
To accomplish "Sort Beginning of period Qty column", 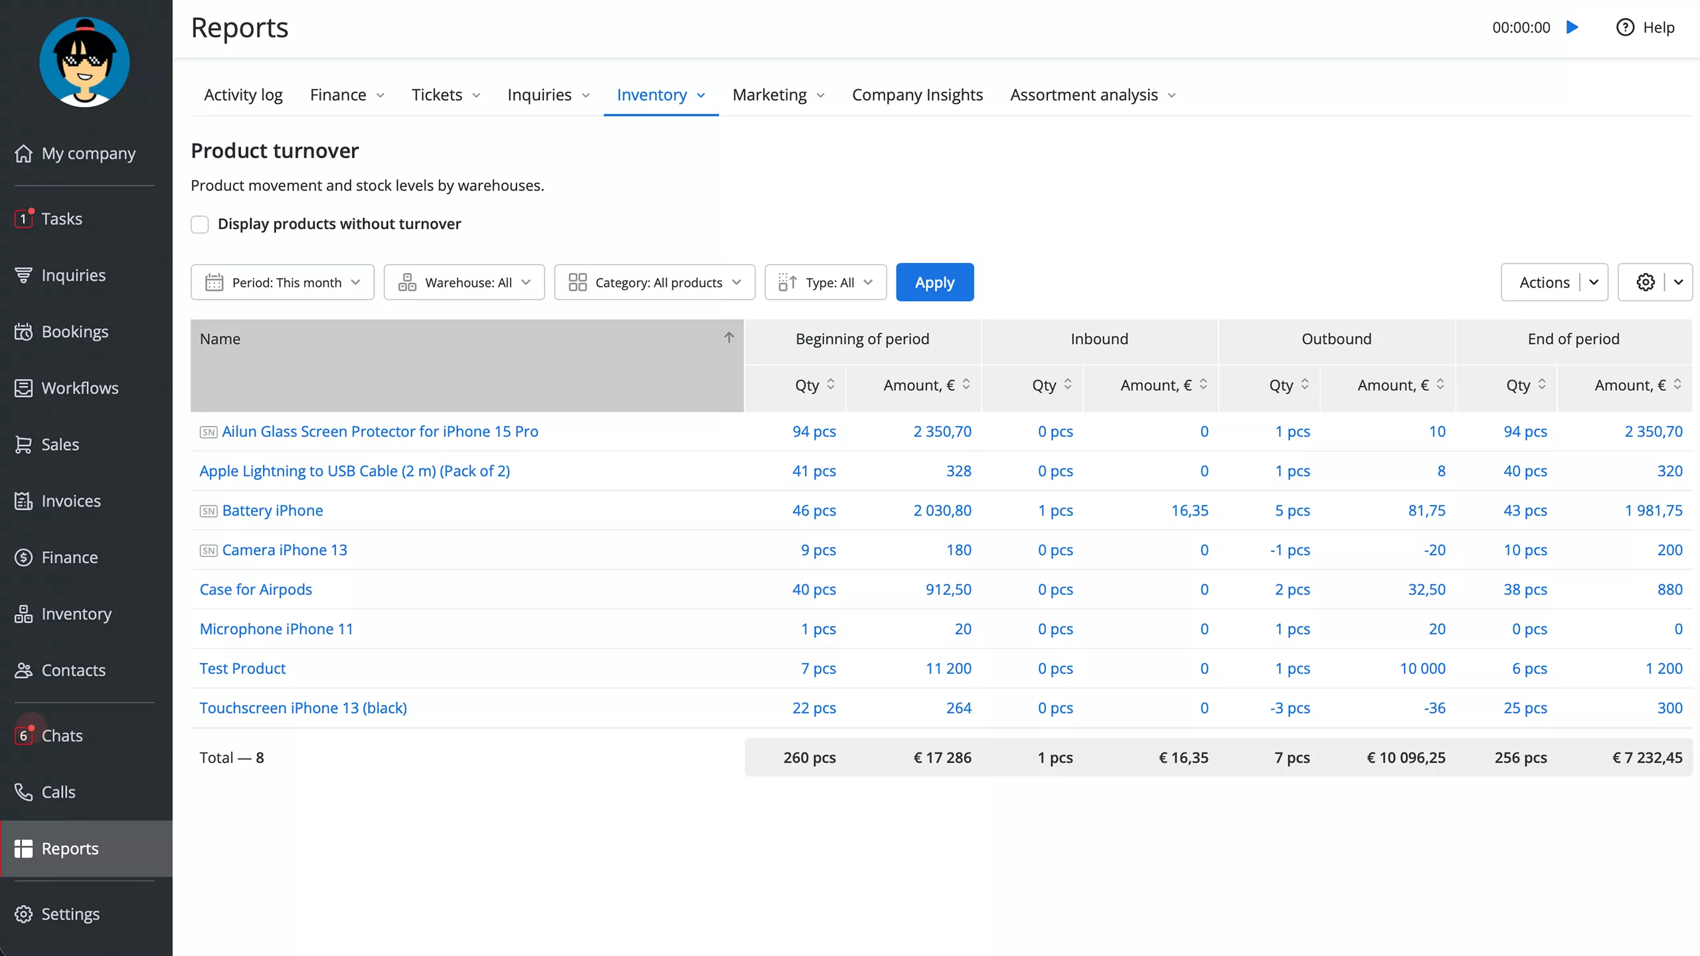I will pyautogui.click(x=830, y=384).
